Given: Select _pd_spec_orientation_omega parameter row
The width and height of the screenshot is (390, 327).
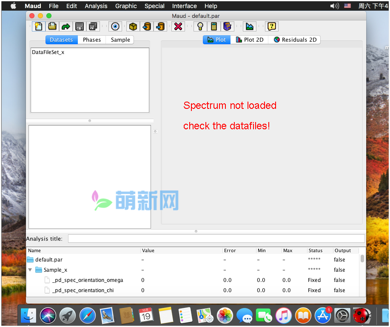Looking at the screenshot, I should click(x=193, y=280).
